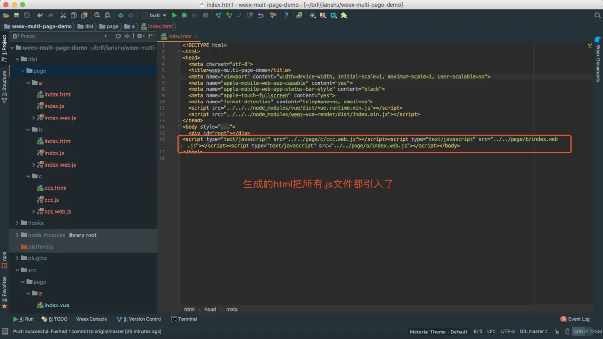The height and width of the screenshot is (339, 603).
Task: Collapse the dist folder
Action: (x=18, y=59)
